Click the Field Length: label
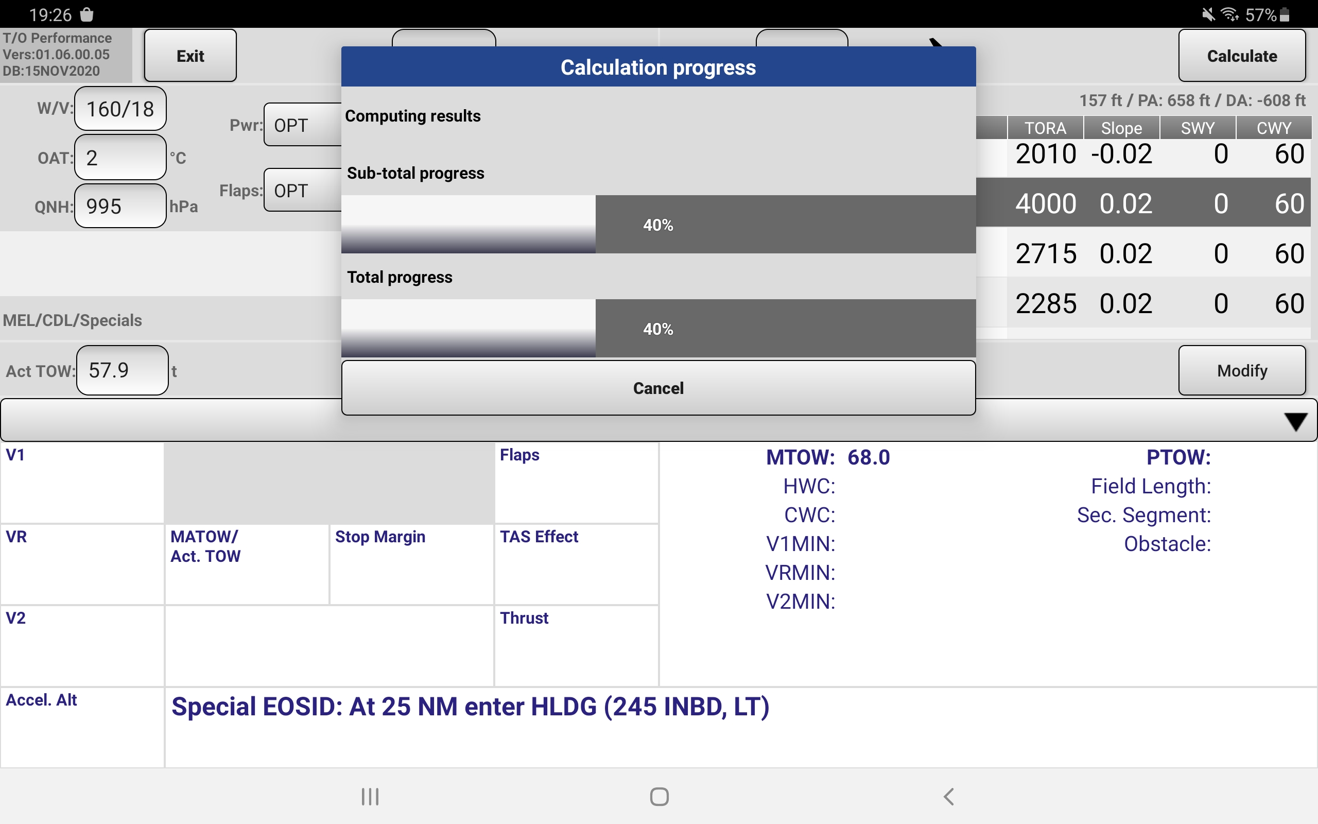The width and height of the screenshot is (1318, 824). [1151, 486]
